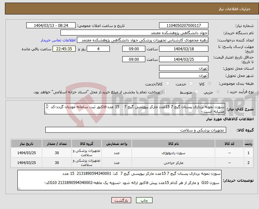Click the resize grip of توضیحات خریدار box

click(19, 189)
